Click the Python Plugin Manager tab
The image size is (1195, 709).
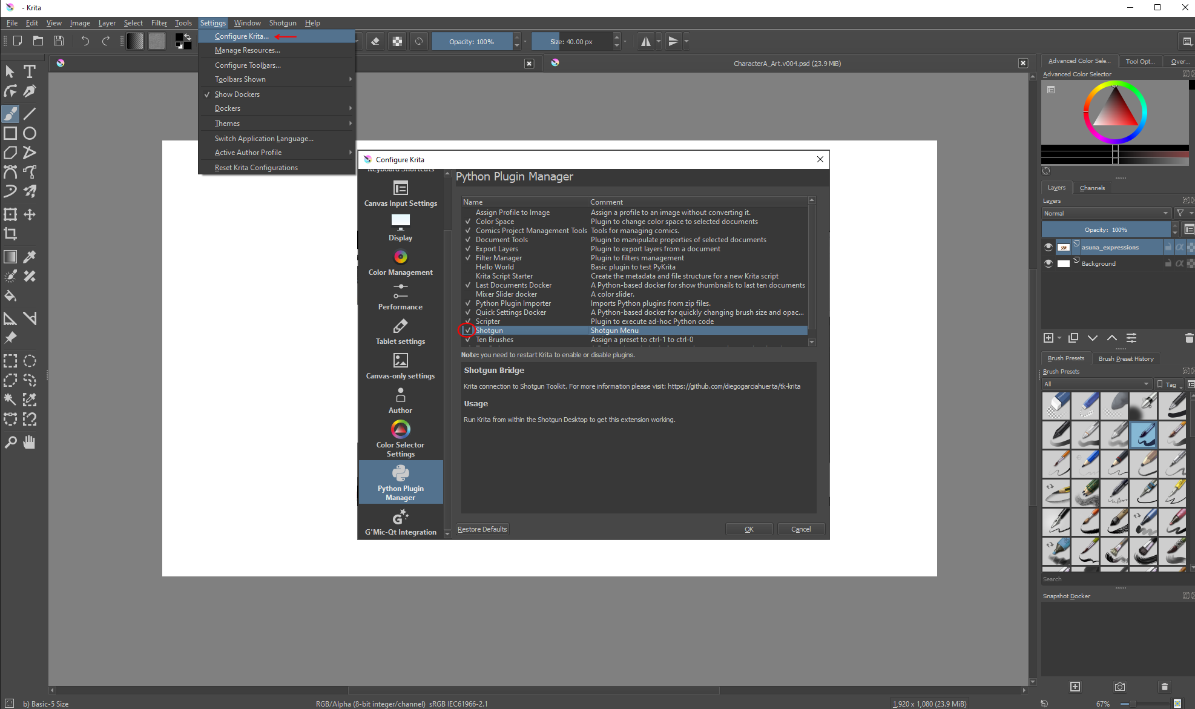399,482
